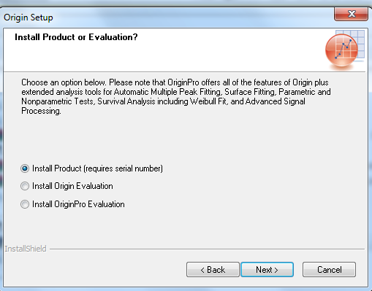Click the 'Choose an option below' description paragraph

(176, 96)
